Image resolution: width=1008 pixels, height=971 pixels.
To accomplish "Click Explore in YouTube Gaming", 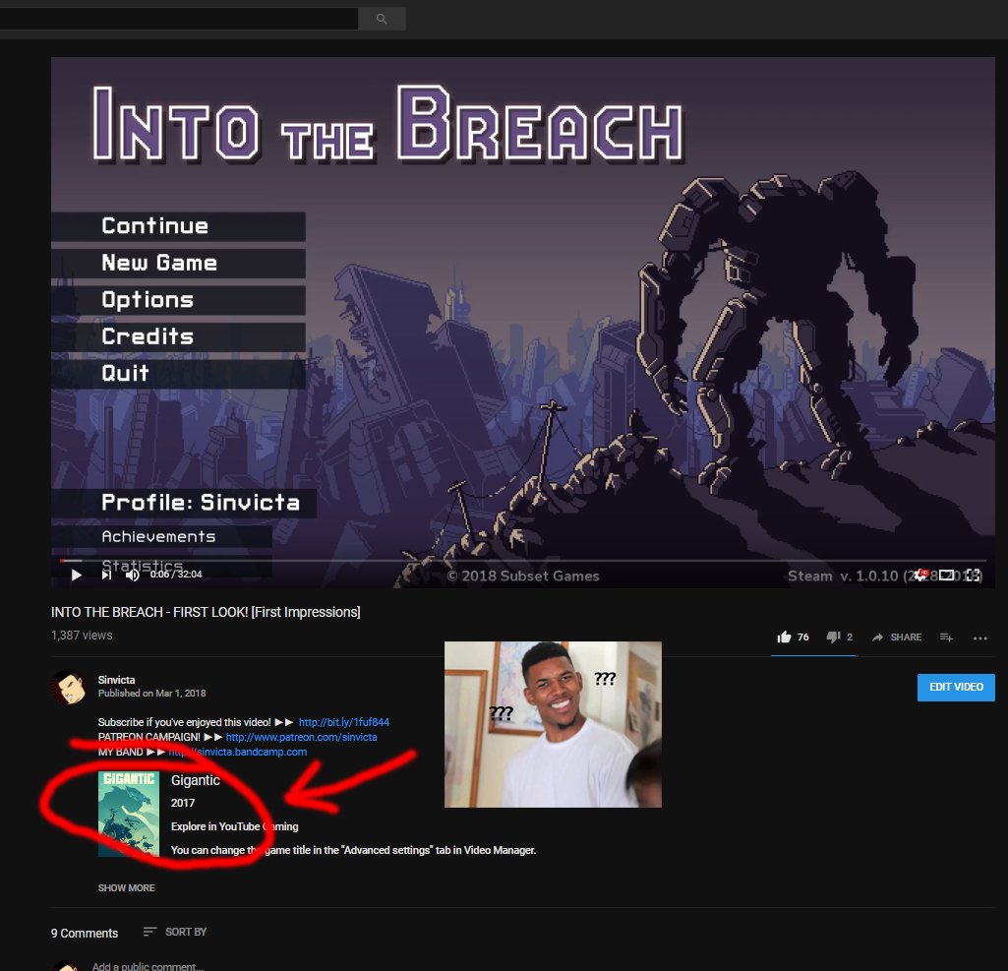I will point(235,826).
